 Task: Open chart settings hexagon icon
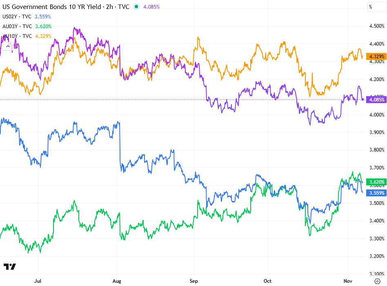pos(377,281)
